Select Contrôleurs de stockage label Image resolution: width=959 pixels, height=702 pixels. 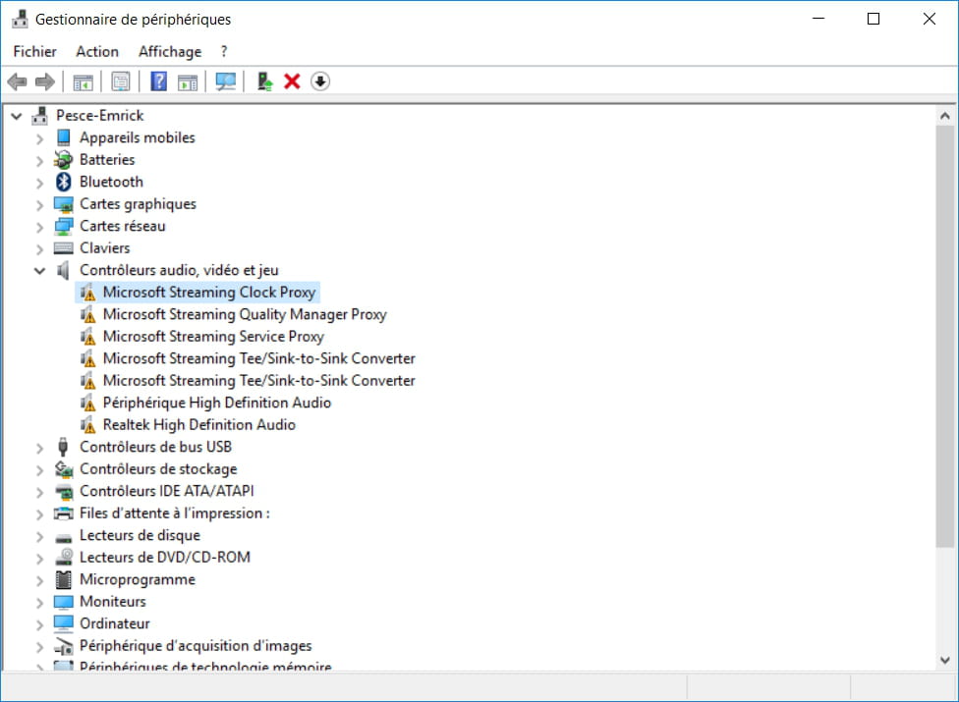point(158,469)
